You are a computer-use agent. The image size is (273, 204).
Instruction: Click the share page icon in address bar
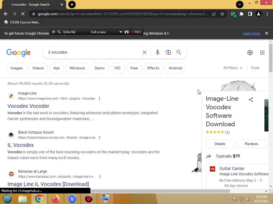click(214, 14)
